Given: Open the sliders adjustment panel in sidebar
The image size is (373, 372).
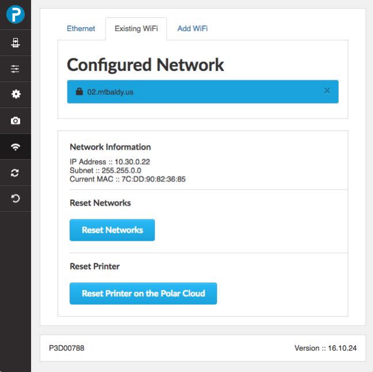Looking at the screenshot, I should point(16,69).
